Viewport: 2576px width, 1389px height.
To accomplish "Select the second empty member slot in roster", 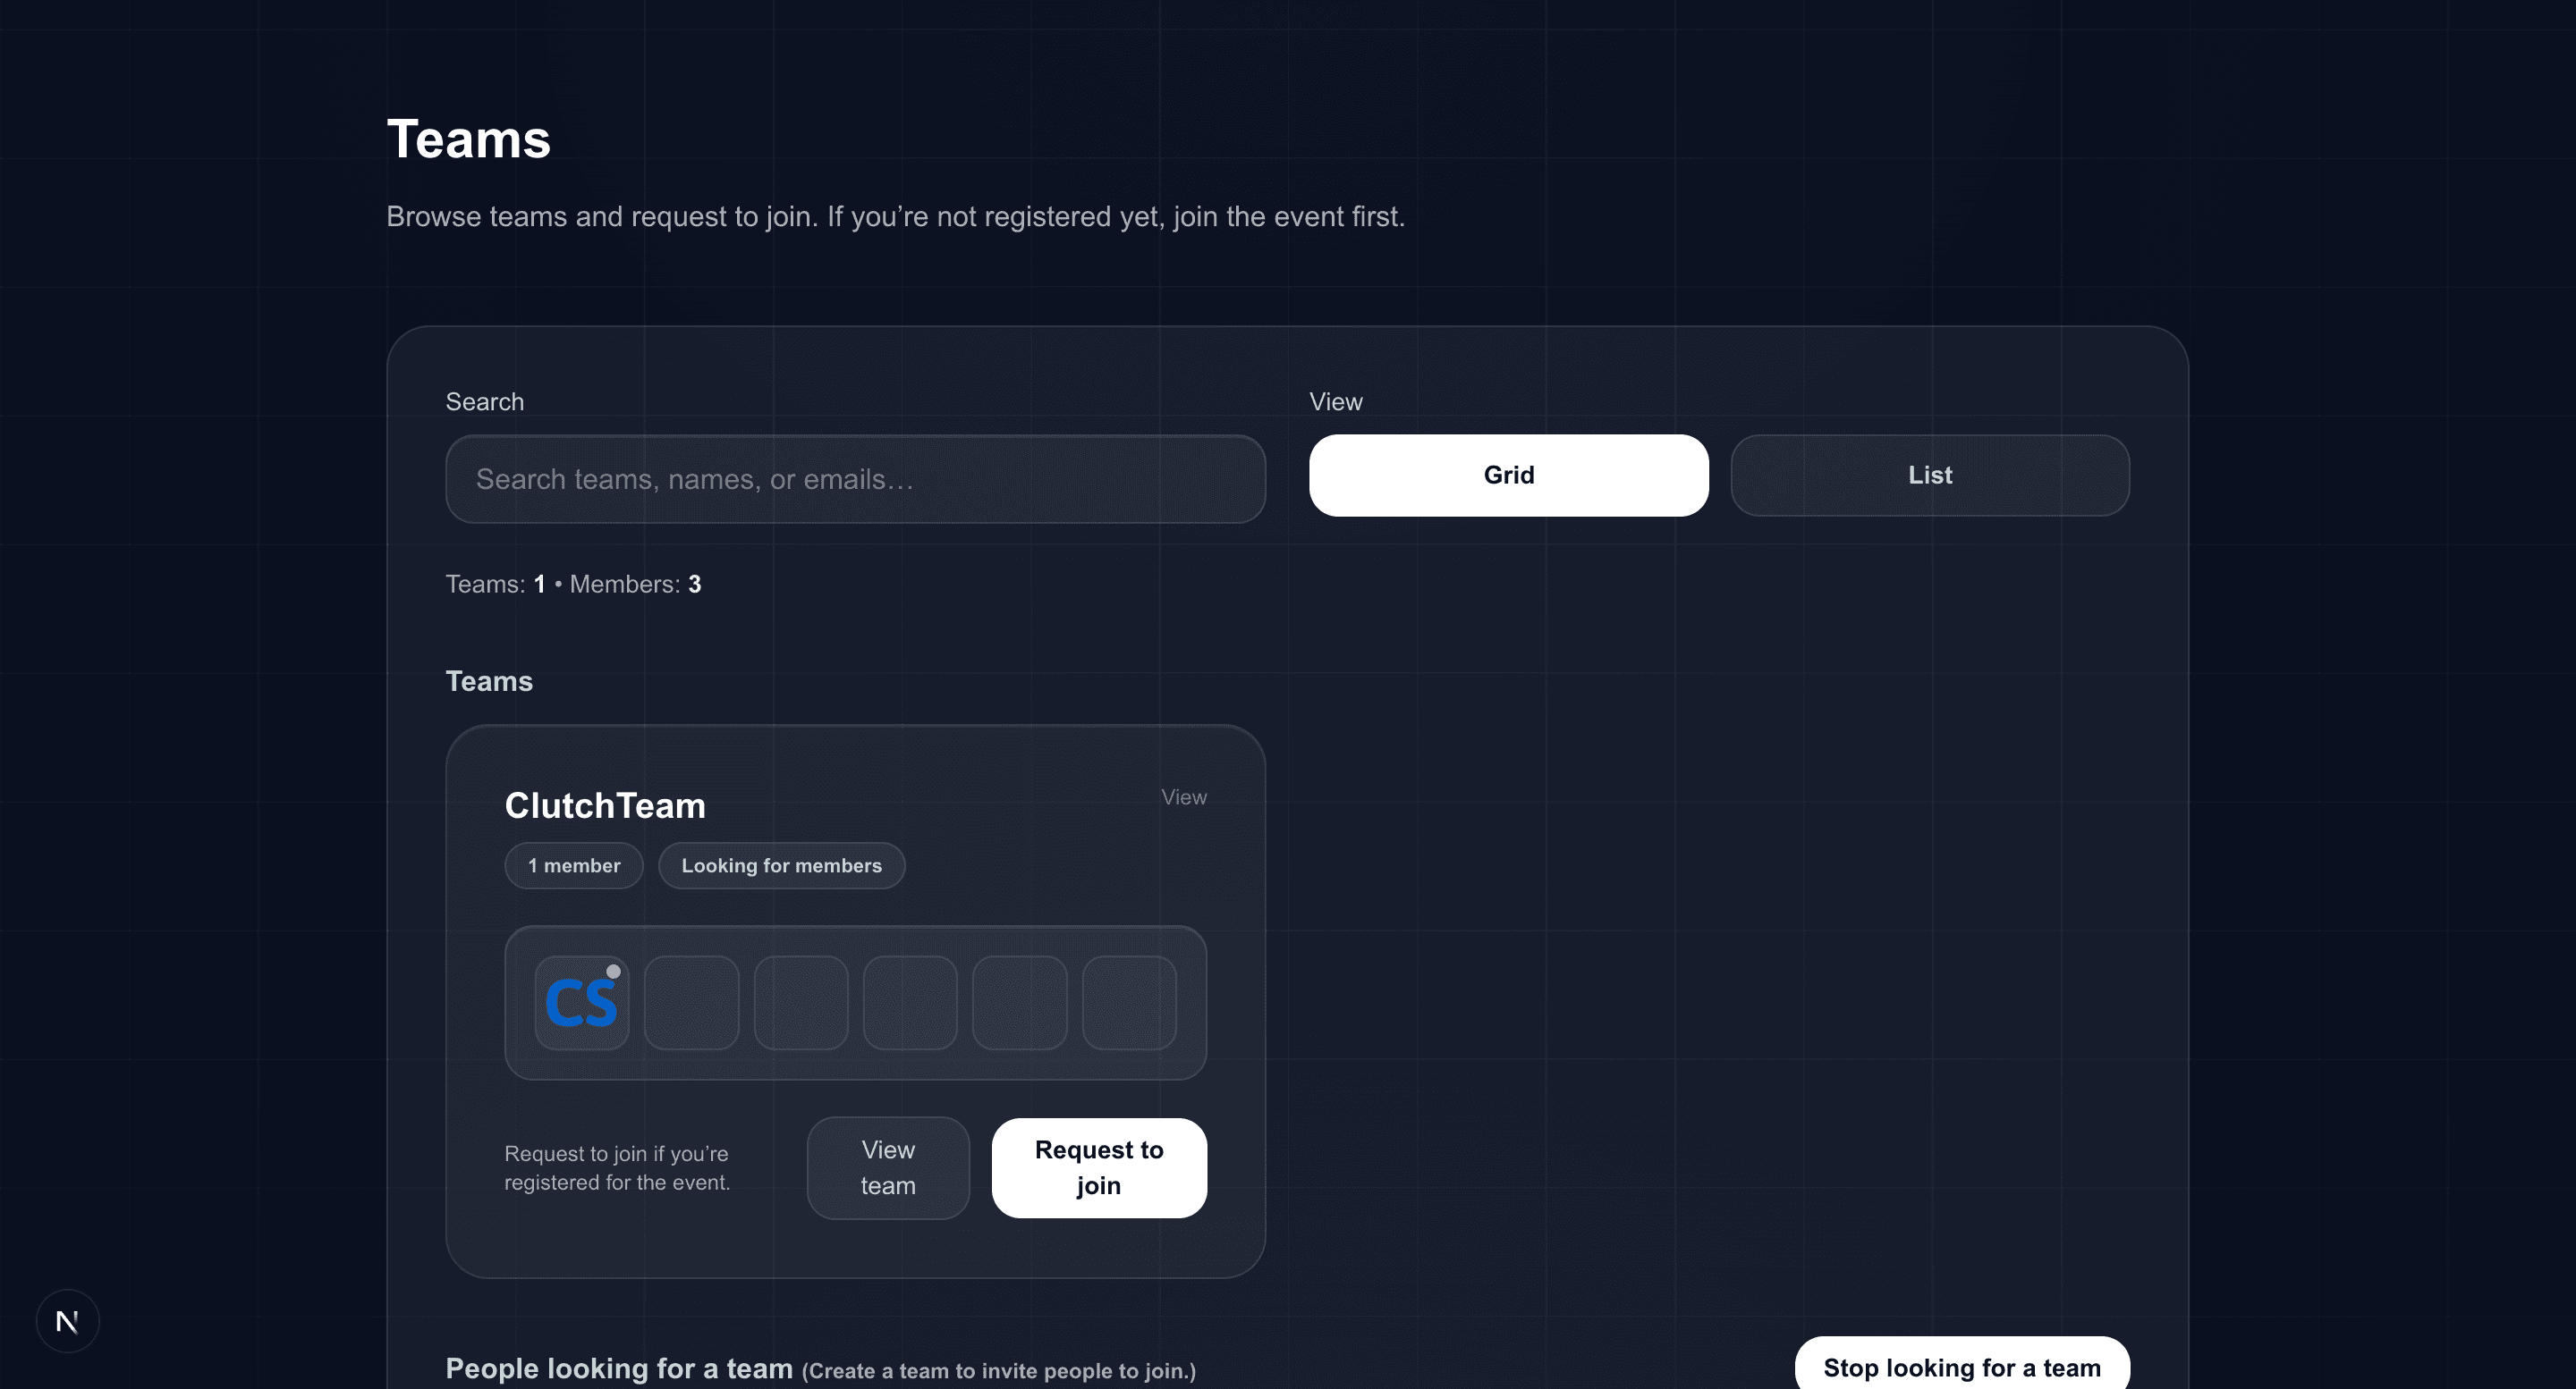I will [x=800, y=1002].
